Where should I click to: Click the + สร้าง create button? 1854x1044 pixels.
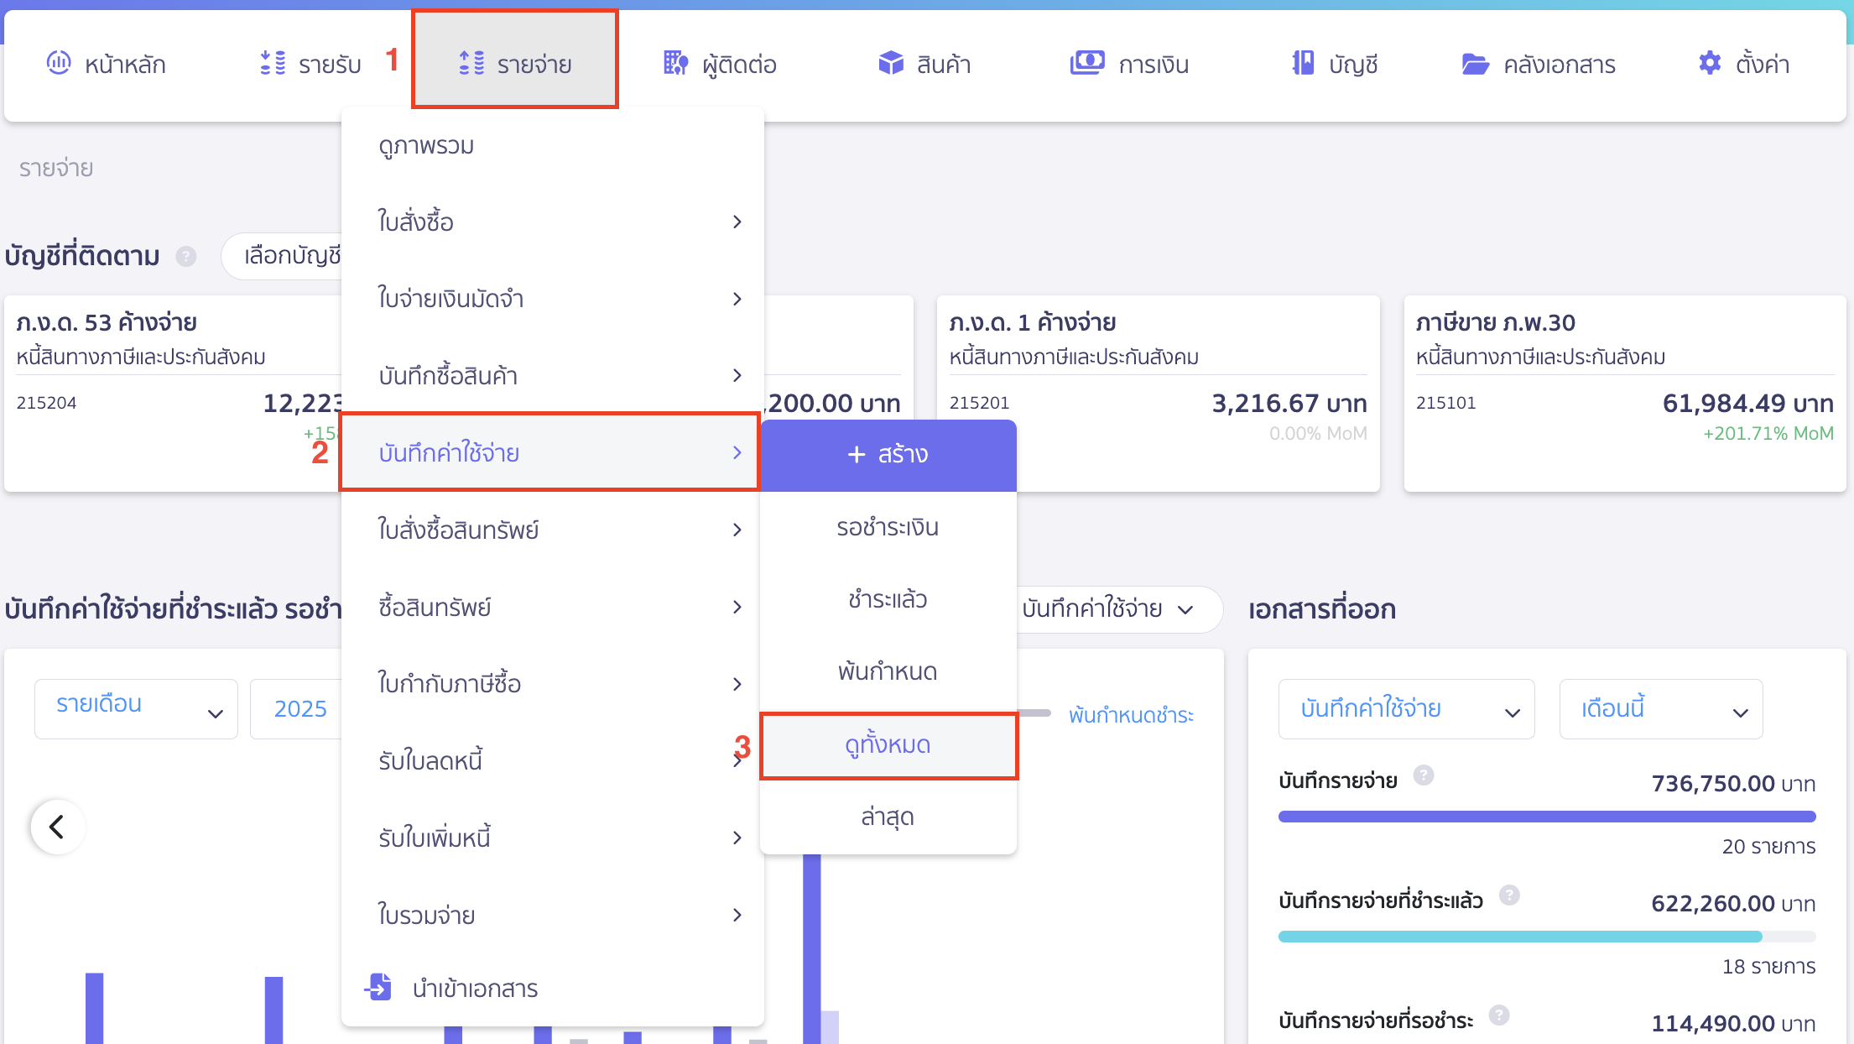click(888, 455)
